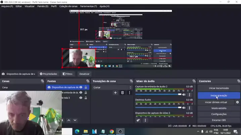Move selected source down with arrow

[x=75, y=120]
